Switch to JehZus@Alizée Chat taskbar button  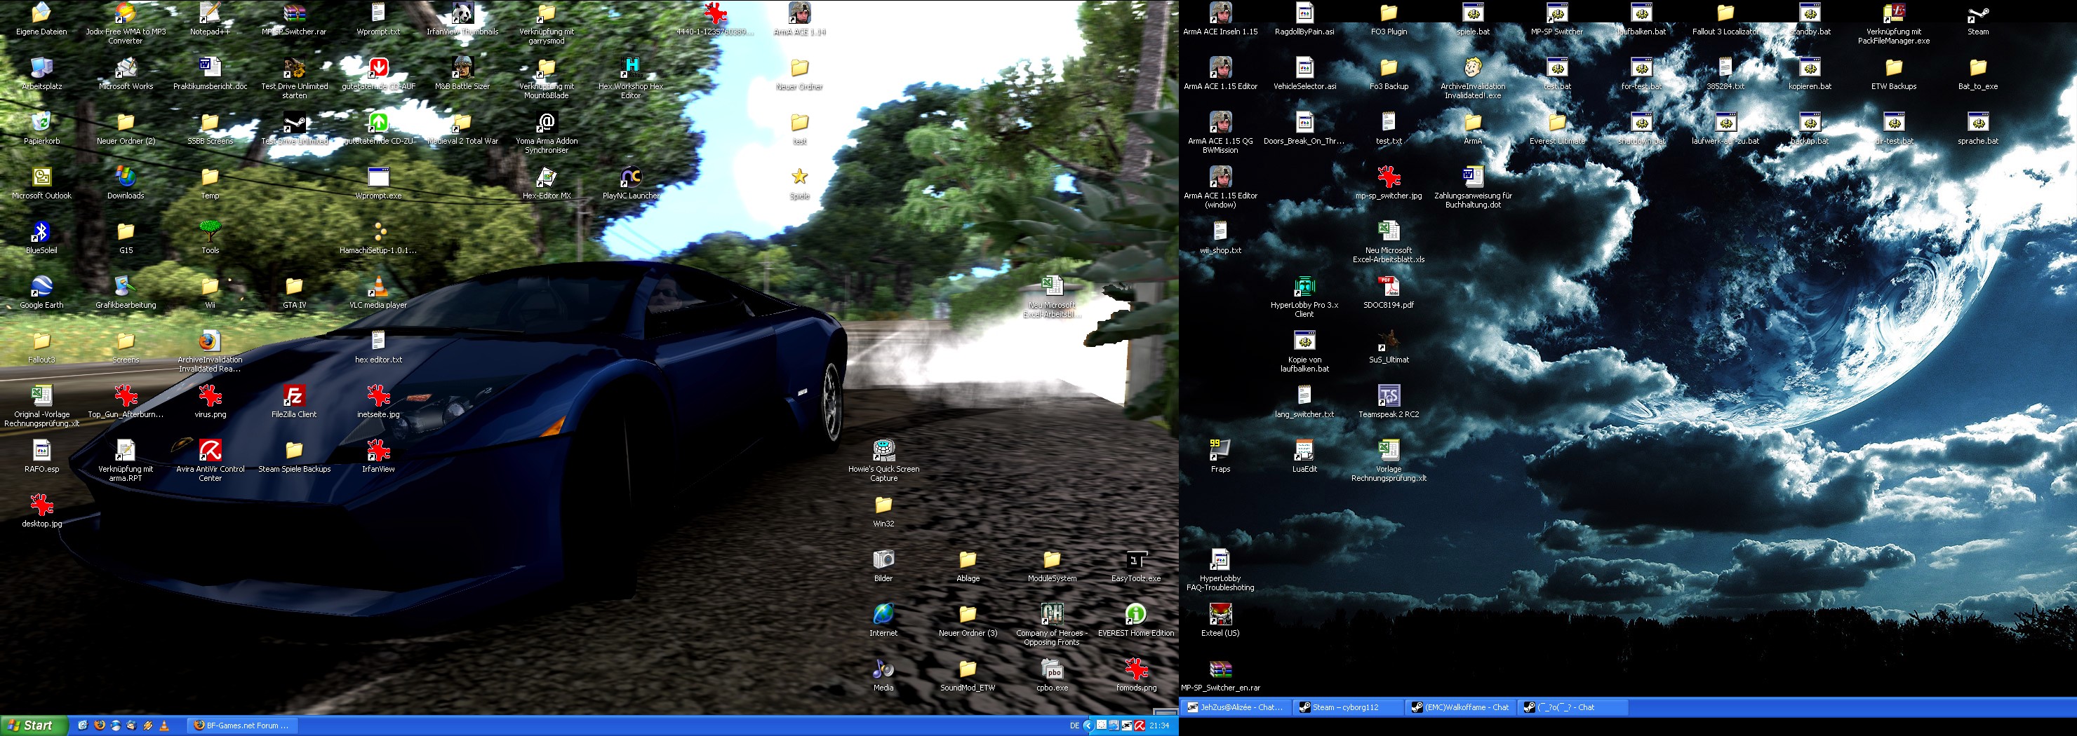pyautogui.click(x=1235, y=707)
